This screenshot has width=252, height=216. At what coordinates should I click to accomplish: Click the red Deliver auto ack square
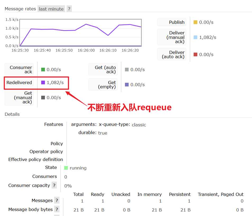pyautogui.click(x=195, y=54)
